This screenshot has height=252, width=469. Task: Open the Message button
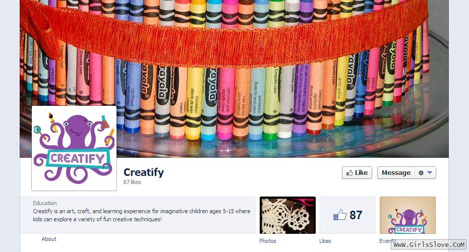[x=396, y=173]
